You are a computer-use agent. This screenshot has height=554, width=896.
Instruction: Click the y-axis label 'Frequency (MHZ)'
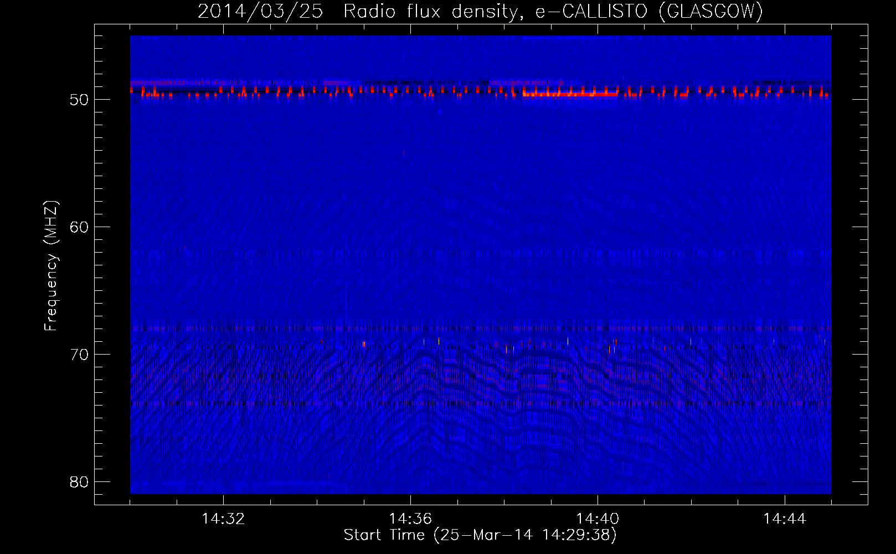coord(50,266)
